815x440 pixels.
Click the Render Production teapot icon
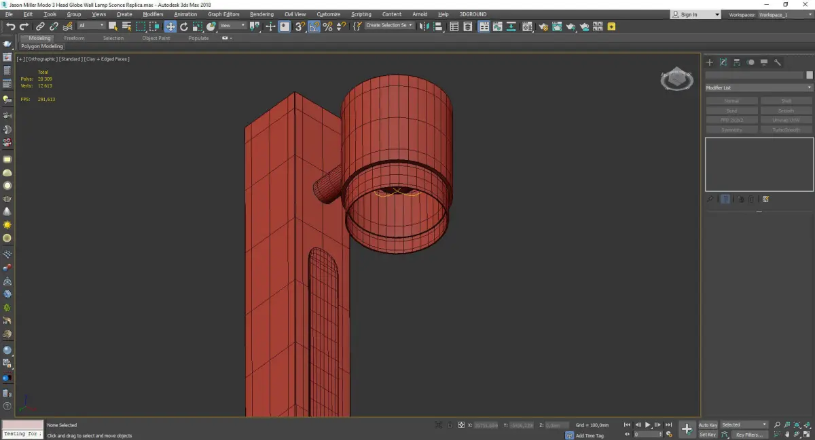[x=570, y=26]
